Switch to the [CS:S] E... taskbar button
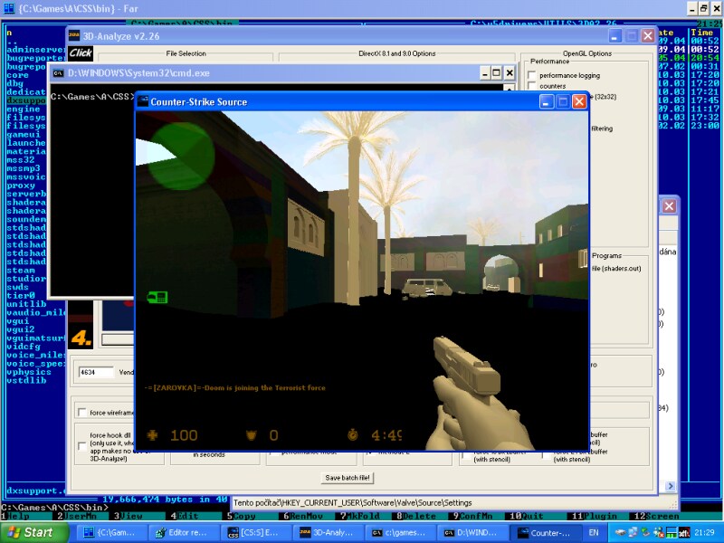The width and height of the screenshot is (724, 543). coord(255,533)
